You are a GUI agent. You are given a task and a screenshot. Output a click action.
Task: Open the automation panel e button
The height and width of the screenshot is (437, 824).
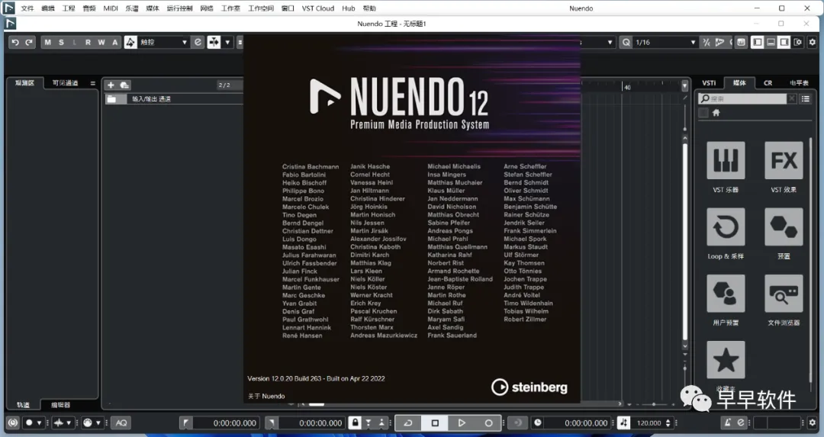tap(198, 42)
